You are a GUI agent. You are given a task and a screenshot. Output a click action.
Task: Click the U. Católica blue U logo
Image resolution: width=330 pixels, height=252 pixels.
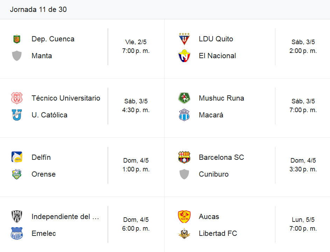coord(17,115)
